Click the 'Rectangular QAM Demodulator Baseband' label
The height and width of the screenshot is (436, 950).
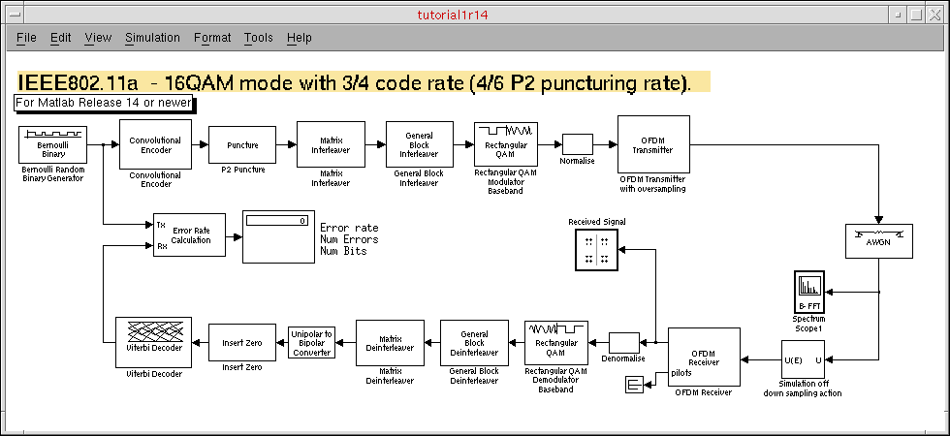[x=556, y=380]
